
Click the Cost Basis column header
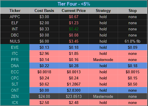pos(44,11)
